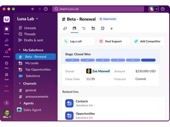170x127 pixels.
Task: Click the Commit forecast value
Action: [141, 79]
